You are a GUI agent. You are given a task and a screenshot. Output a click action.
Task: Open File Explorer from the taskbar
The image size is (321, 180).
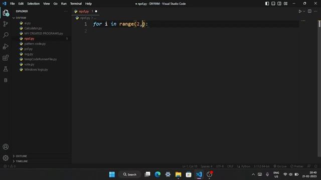coord(178,174)
